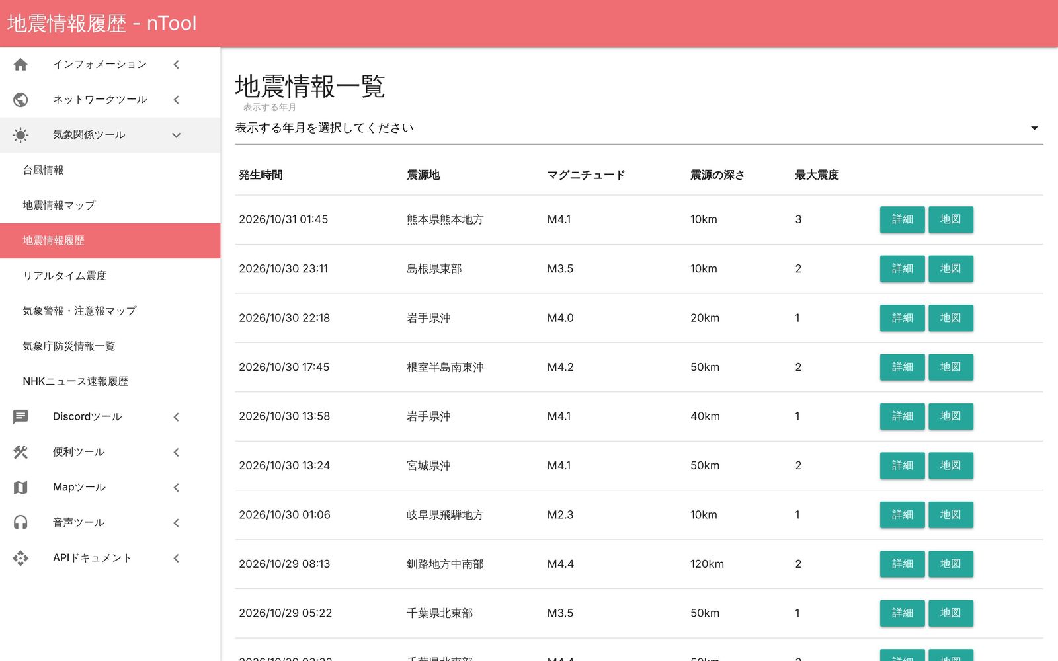Expand the ネットワークツール chevron
1058x661 pixels.
pos(176,100)
